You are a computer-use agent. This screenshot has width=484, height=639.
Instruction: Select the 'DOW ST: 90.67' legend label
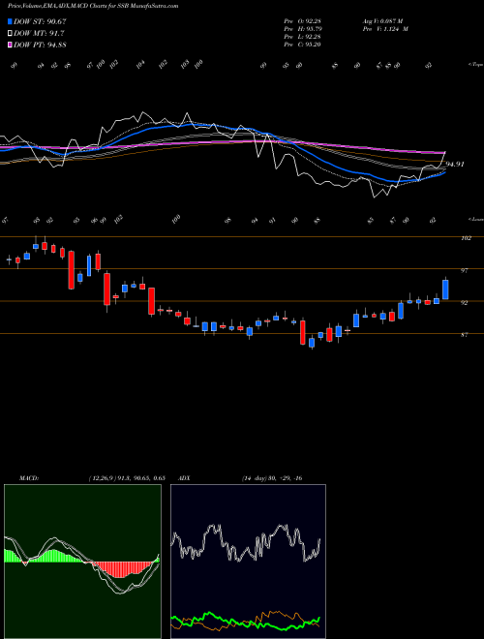pyautogui.click(x=40, y=21)
